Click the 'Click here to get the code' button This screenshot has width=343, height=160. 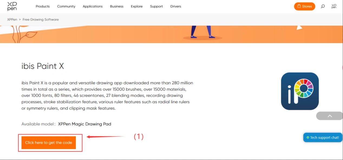[x=49, y=142]
